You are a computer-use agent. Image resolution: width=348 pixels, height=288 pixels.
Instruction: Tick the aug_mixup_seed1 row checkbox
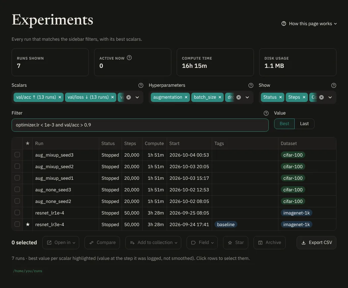[17, 178]
